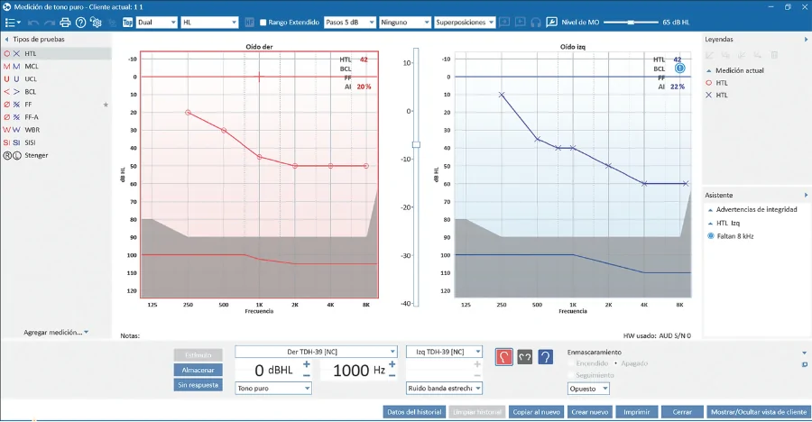Select the Stenger test type
Screen dimensions: 812x422
coord(36,155)
